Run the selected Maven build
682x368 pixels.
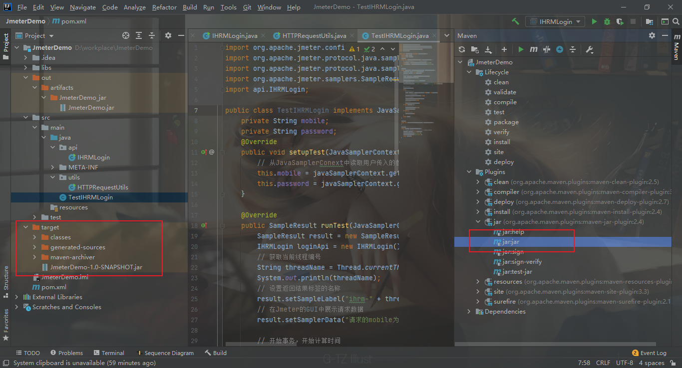tap(521, 49)
